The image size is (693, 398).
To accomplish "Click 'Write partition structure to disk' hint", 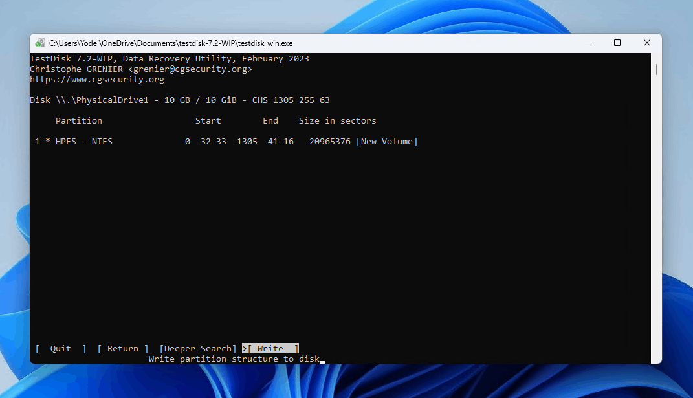I will click(234, 359).
